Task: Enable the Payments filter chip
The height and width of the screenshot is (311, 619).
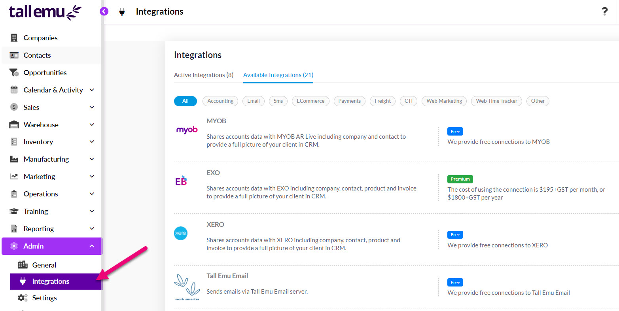Action: pyautogui.click(x=349, y=101)
